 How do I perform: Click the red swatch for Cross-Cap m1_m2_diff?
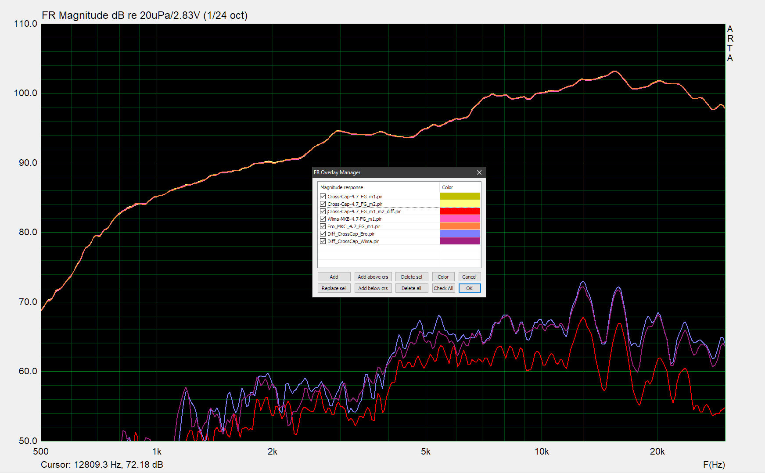coord(460,211)
